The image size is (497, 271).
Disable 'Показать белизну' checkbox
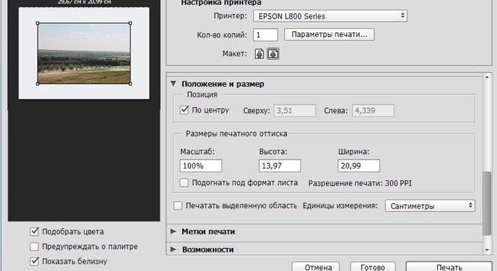(34, 261)
